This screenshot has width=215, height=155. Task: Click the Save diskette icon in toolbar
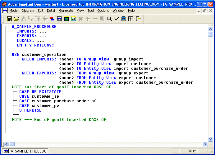tap(9, 19)
